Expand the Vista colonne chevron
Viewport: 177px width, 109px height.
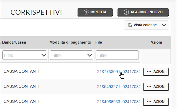click(x=164, y=25)
